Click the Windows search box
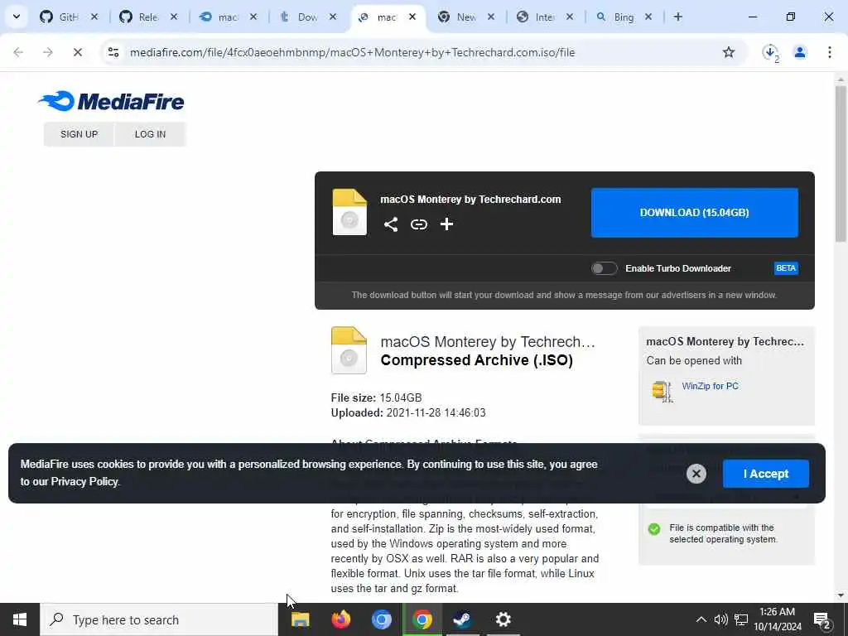The width and height of the screenshot is (848, 636). pyautogui.click(x=159, y=619)
